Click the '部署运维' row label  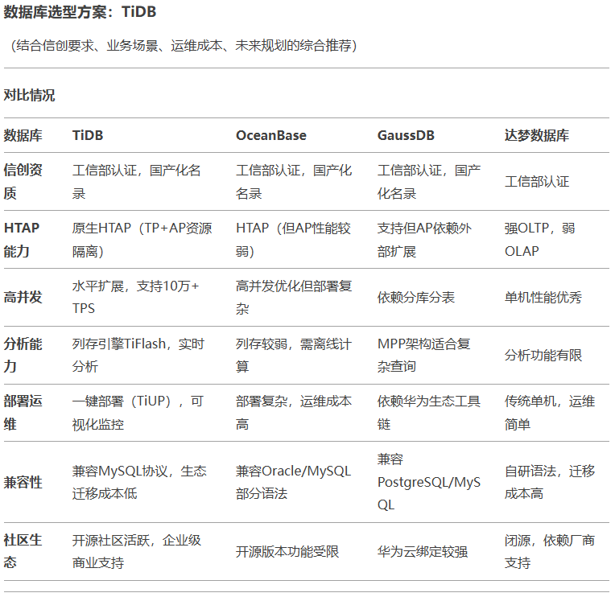(x=23, y=413)
